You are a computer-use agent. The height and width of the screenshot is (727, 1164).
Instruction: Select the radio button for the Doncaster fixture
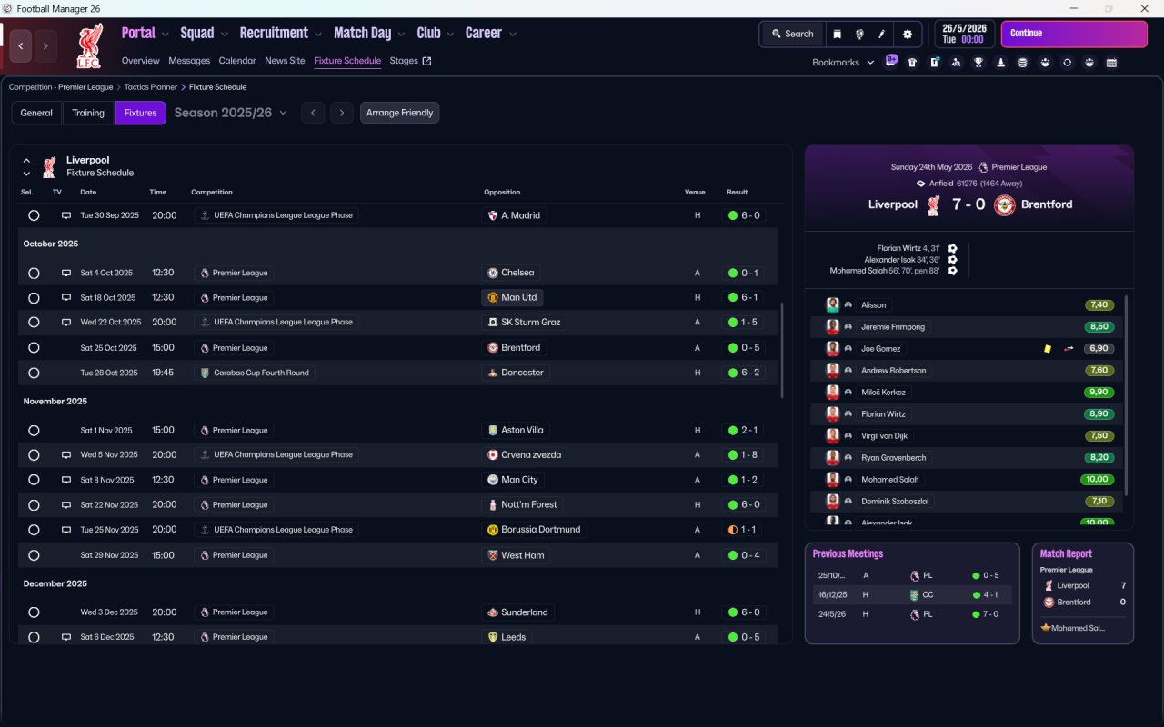34,373
